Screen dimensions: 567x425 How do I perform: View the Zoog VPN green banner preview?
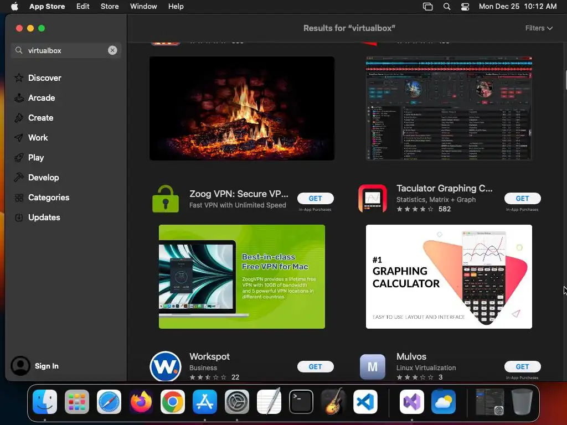241,277
